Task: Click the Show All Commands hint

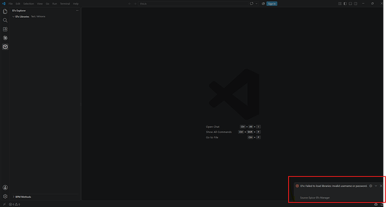Action: (219, 132)
